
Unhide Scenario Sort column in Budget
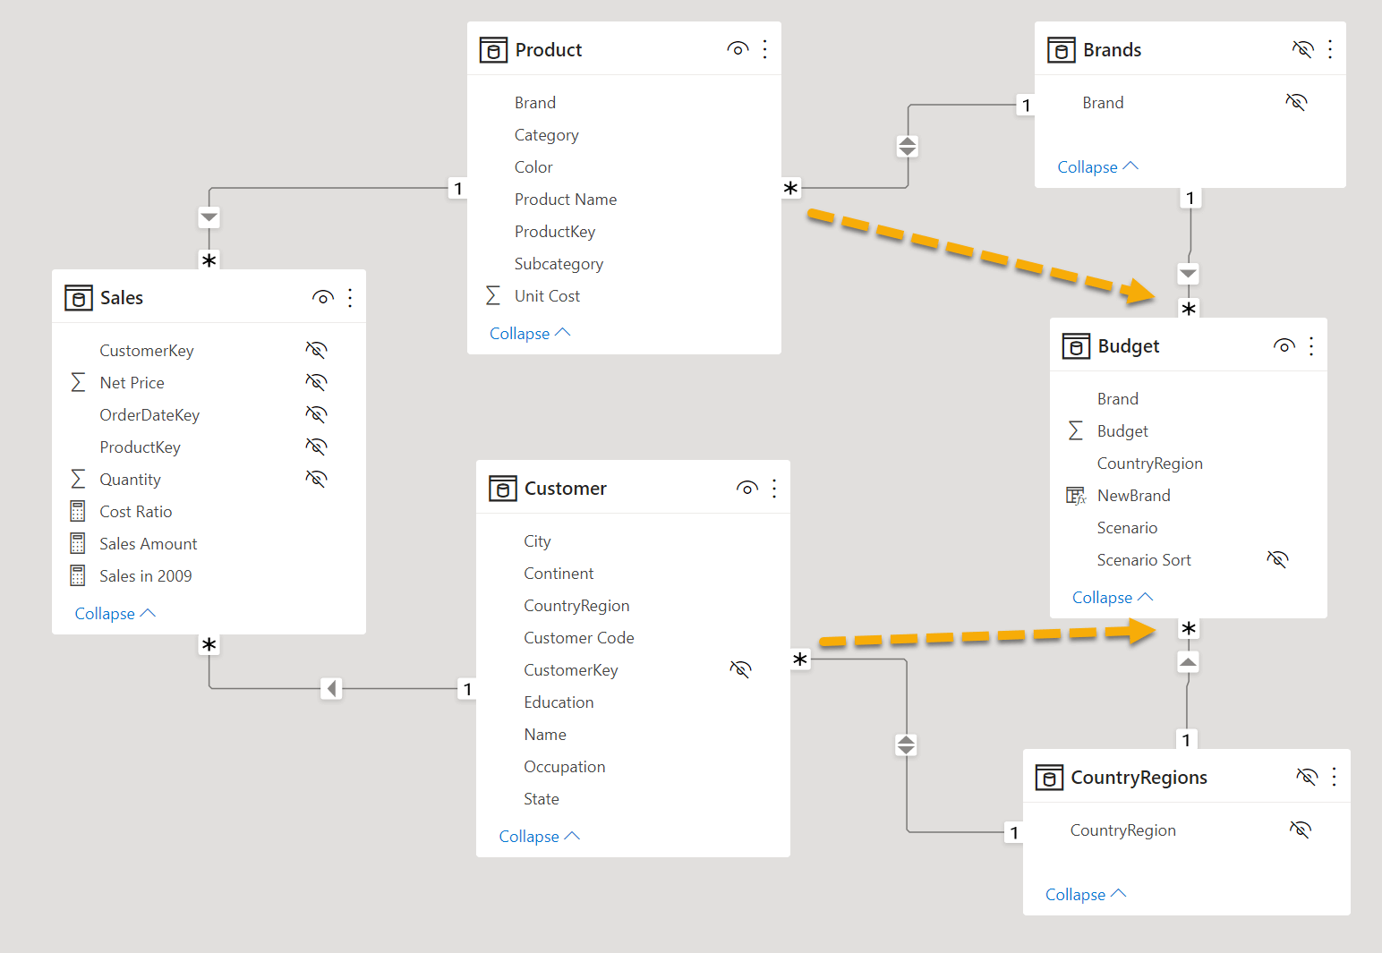(1277, 559)
